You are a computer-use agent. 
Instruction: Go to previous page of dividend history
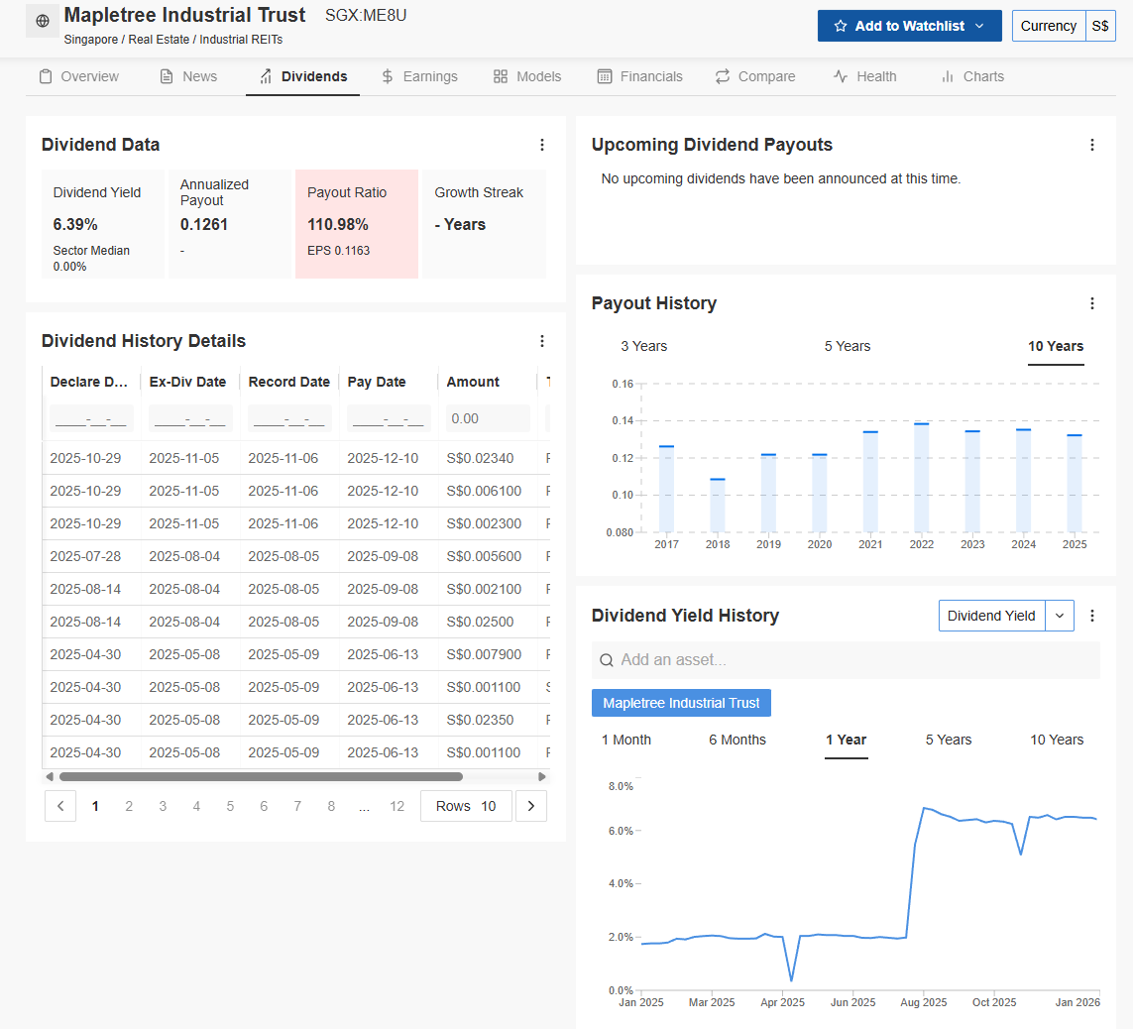point(60,806)
